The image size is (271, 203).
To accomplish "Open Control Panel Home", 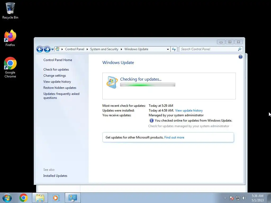I will tap(58, 60).
